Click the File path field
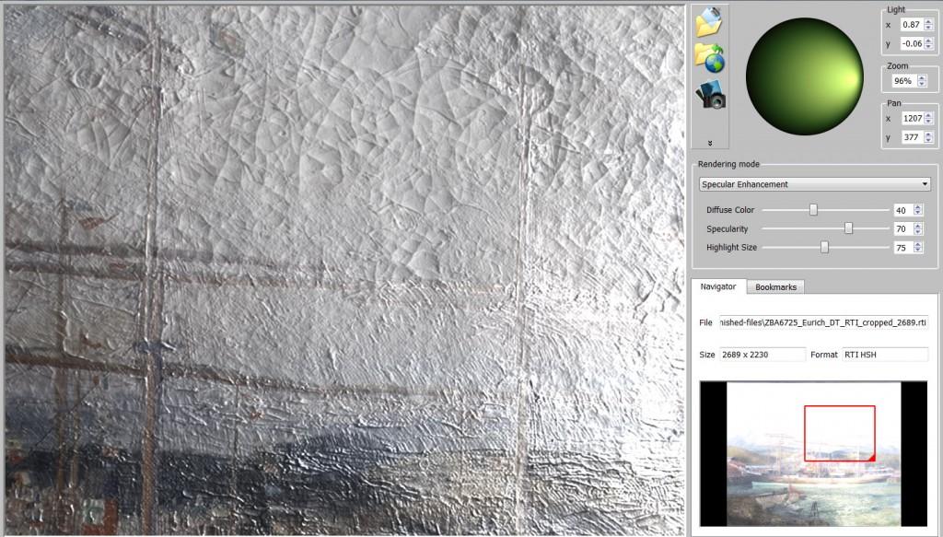The width and height of the screenshot is (943, 537). click(x=824, y=322)
